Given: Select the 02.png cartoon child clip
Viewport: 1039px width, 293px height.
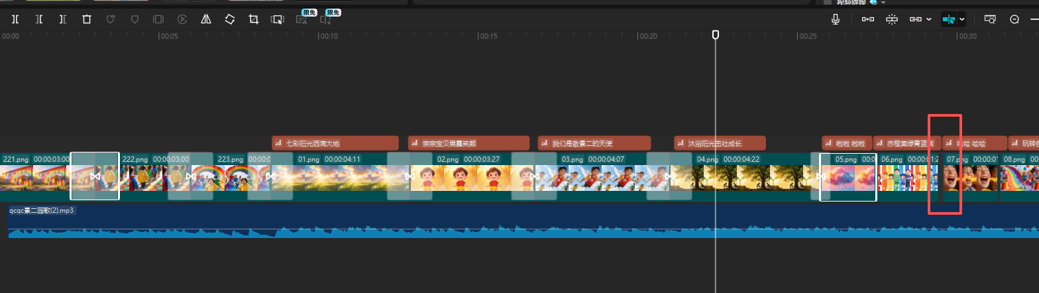Looking at the screenshot, I should pos(472,177).
